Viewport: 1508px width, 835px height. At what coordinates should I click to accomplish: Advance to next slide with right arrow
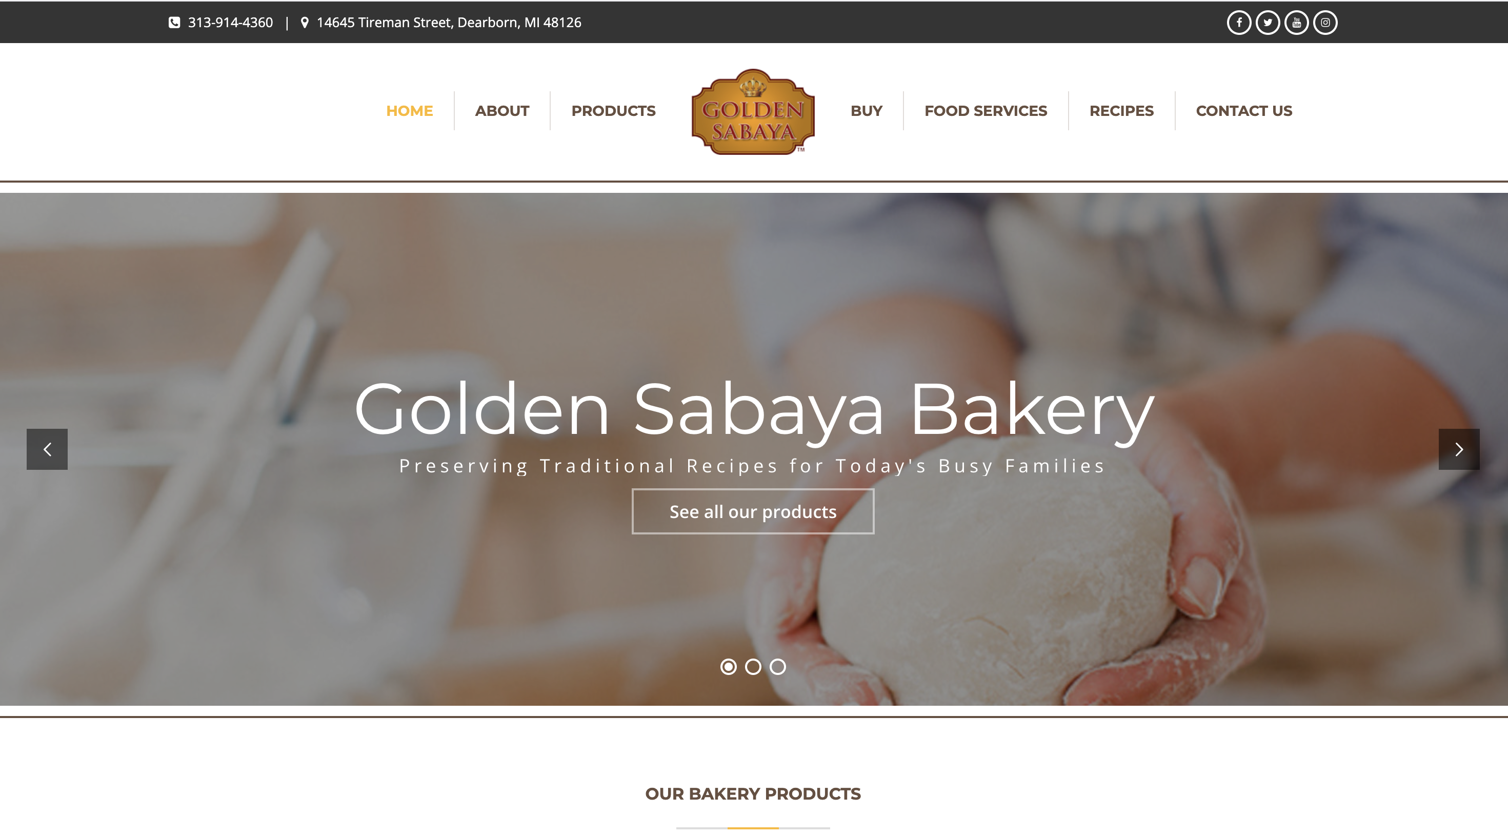tap(1459, 449)
